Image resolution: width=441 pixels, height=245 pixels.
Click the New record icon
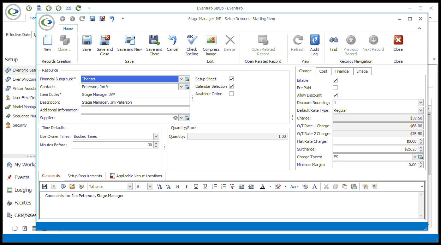47,40
